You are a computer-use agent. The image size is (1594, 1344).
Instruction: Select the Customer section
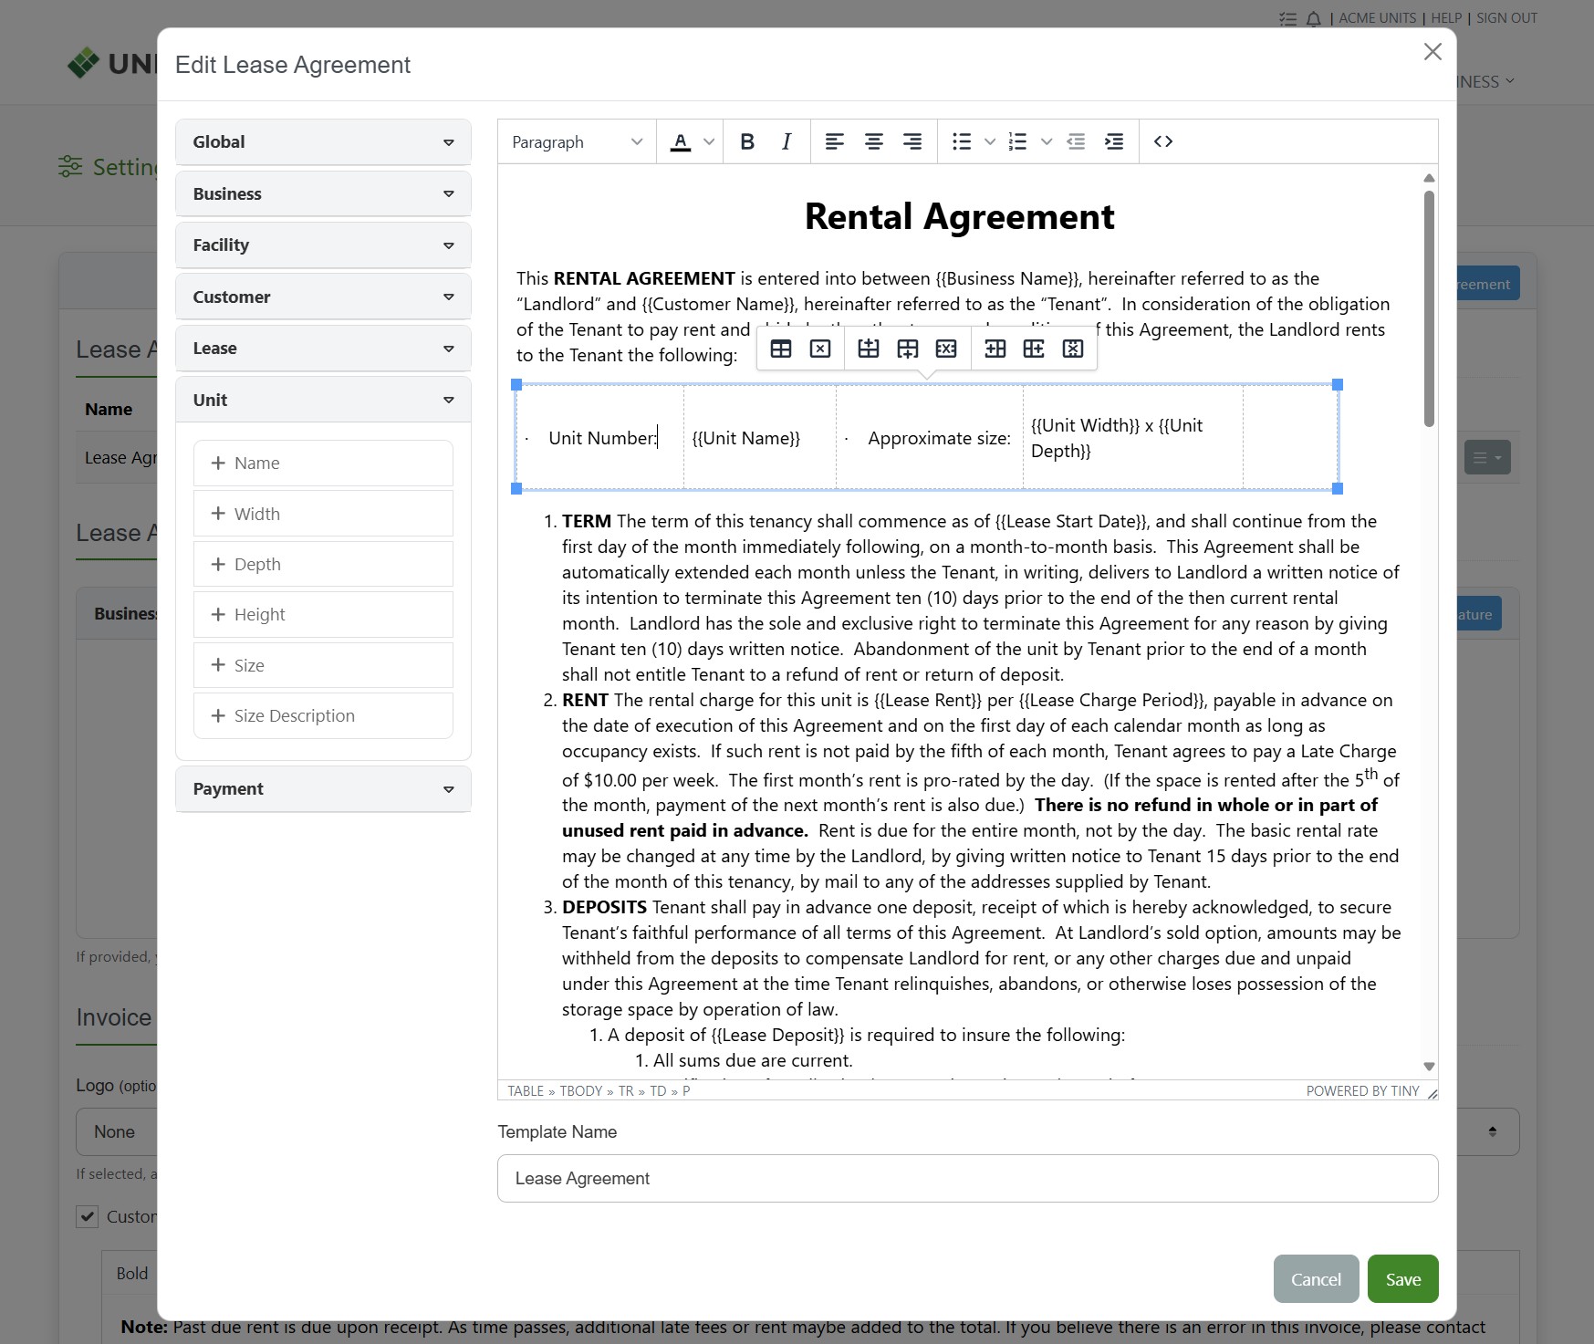tap(322, 296)
